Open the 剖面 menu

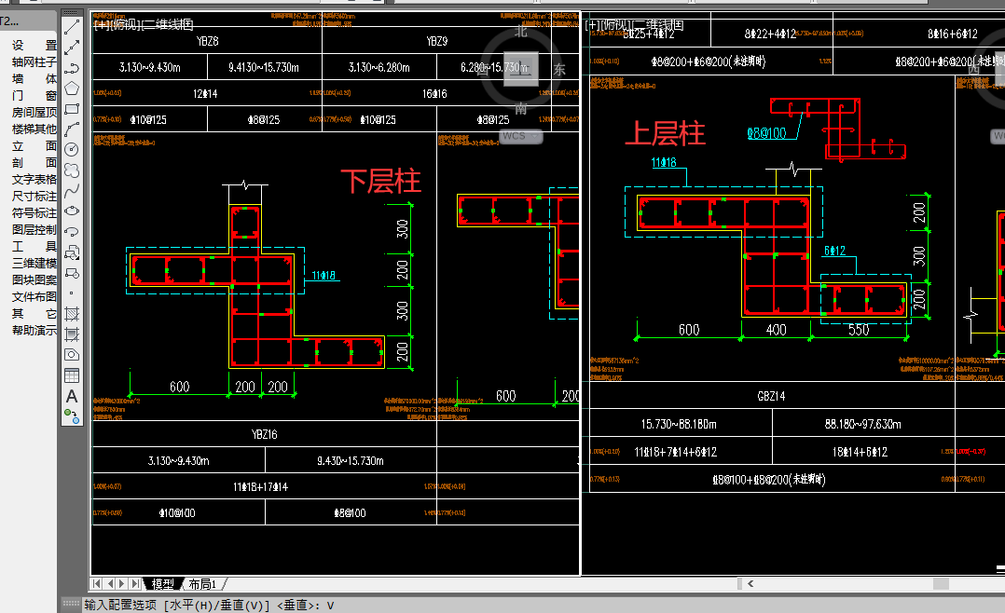pos(34,163)
